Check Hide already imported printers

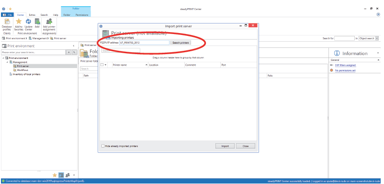pos(103,146)
